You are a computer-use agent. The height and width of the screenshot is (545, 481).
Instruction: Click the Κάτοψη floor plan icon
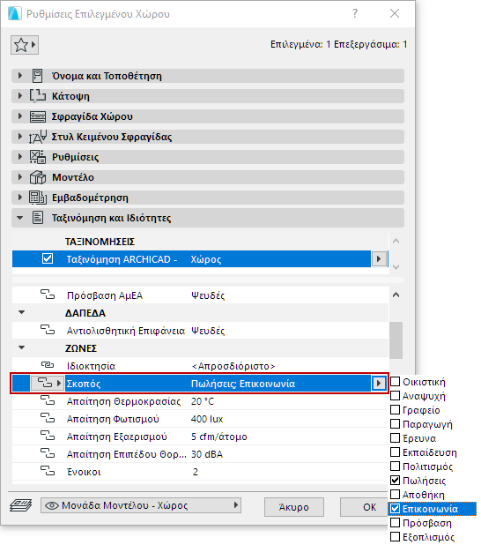click(x=38, y=96)
